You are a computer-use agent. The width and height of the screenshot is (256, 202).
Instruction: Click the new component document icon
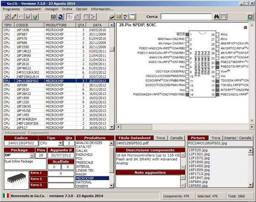(x=6, y=16)
